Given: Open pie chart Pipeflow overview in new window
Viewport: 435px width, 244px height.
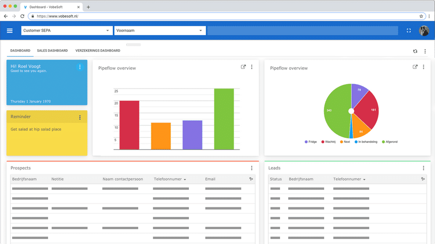Looking at the screenshot, I should (415, 67).
